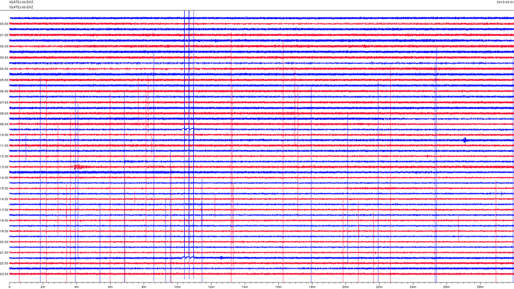Image resolution: width=514 pixels, height=289 pixels.
Task: Choose the 07:30 row label
Action: (4, 103)
